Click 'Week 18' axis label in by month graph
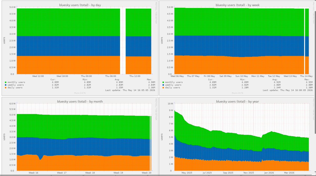The height and width of the screenshot is (176, 316). [90, 173]
